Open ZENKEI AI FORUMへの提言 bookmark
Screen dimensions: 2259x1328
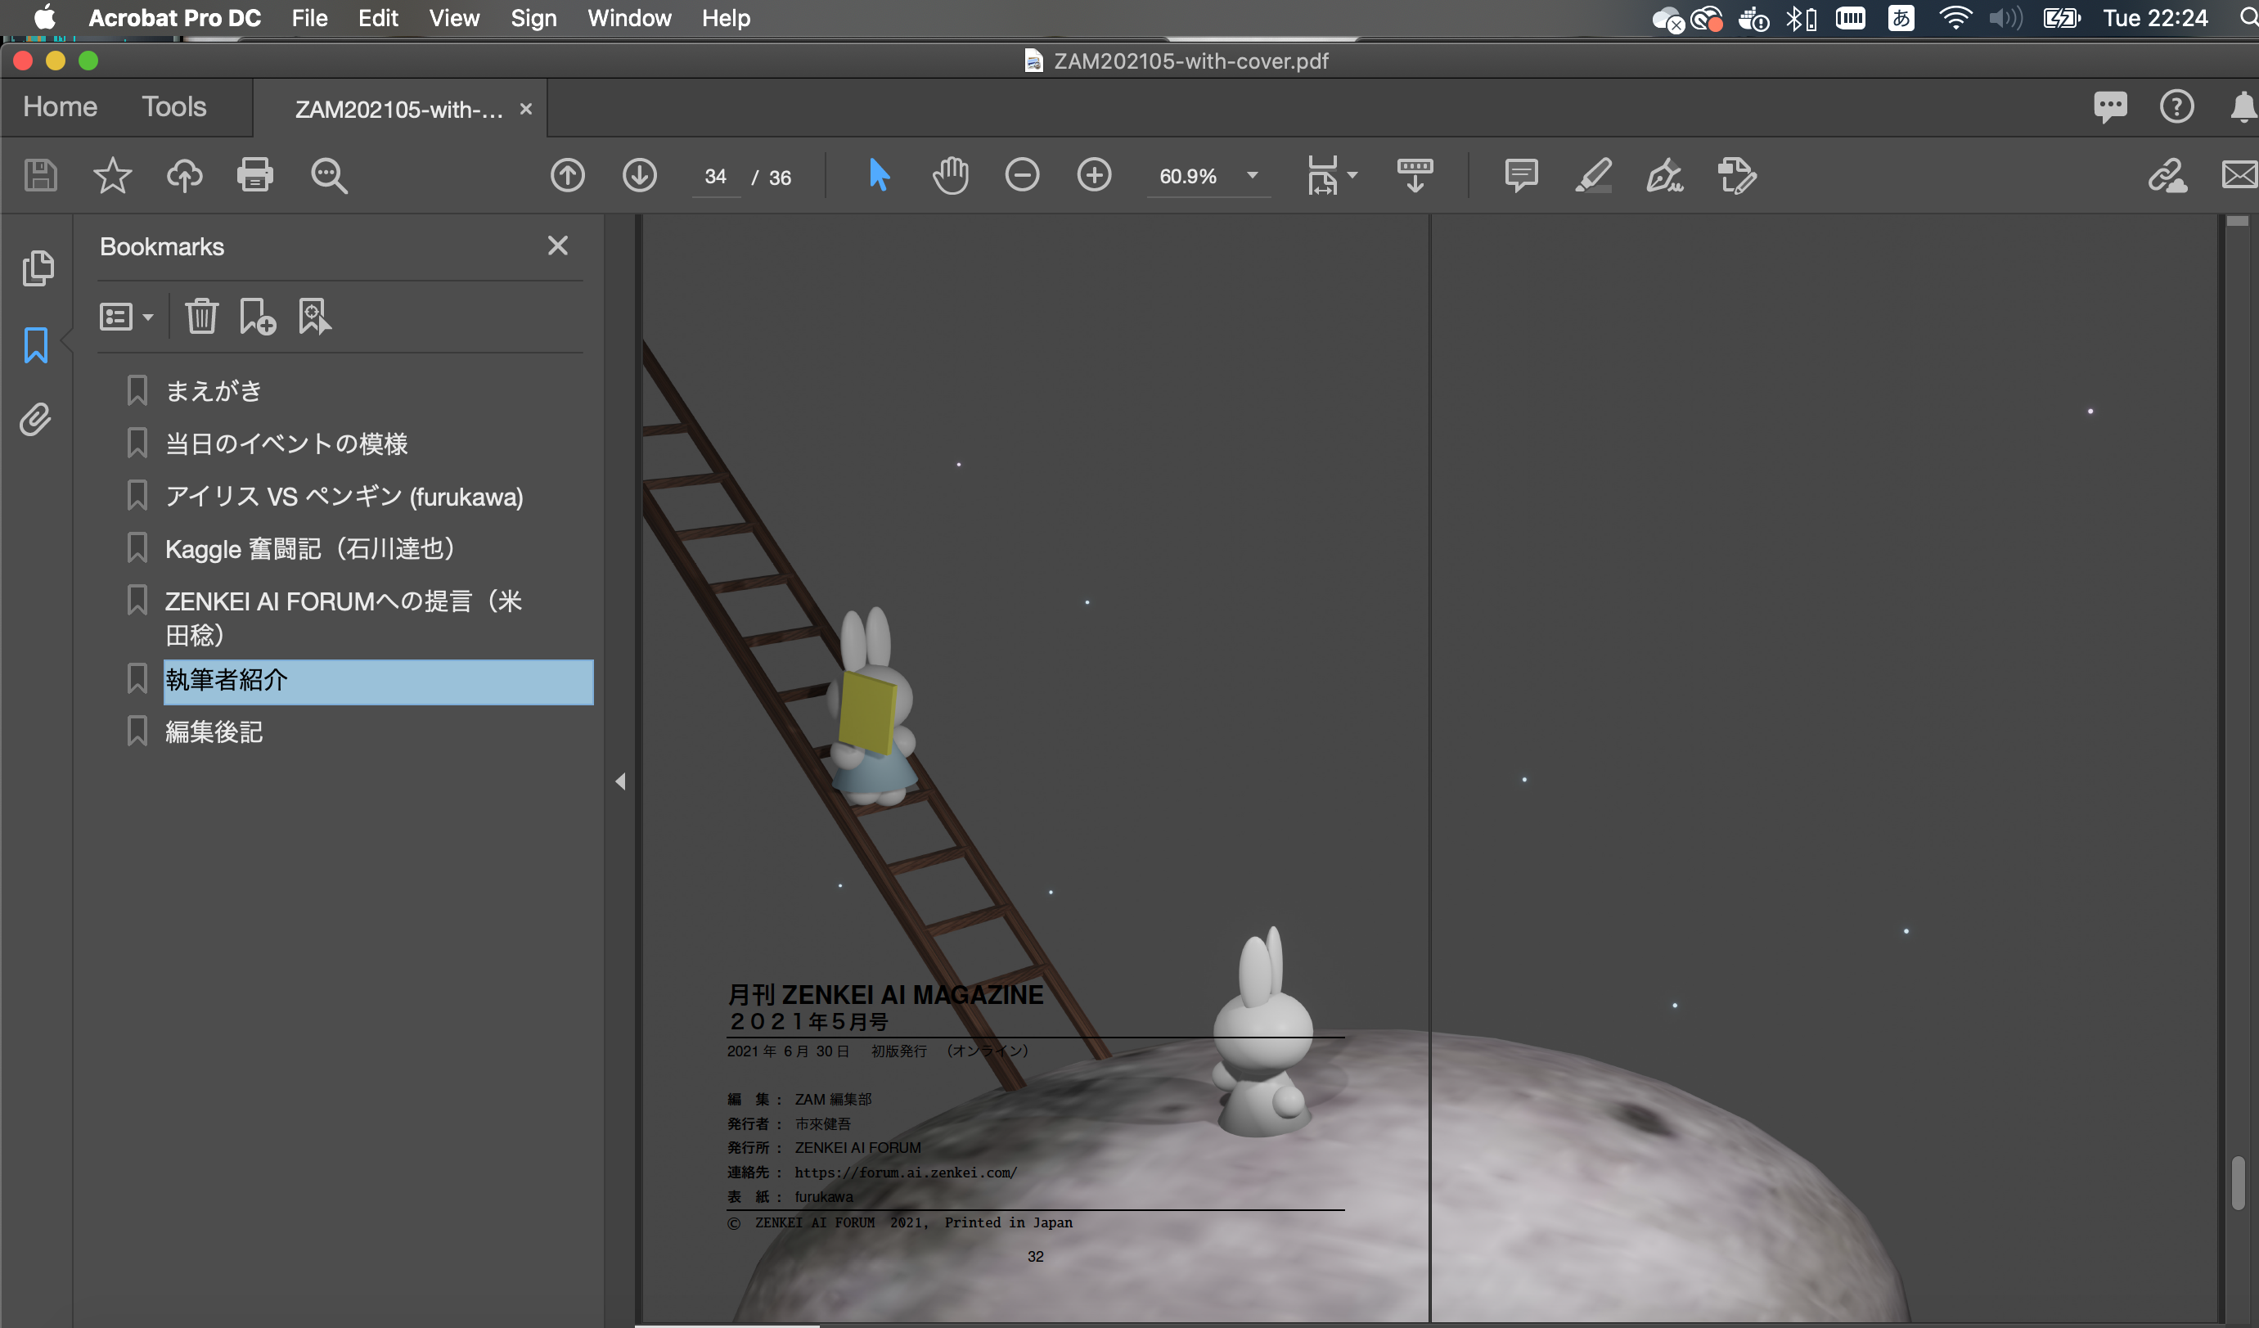click(x=344, y=618)
